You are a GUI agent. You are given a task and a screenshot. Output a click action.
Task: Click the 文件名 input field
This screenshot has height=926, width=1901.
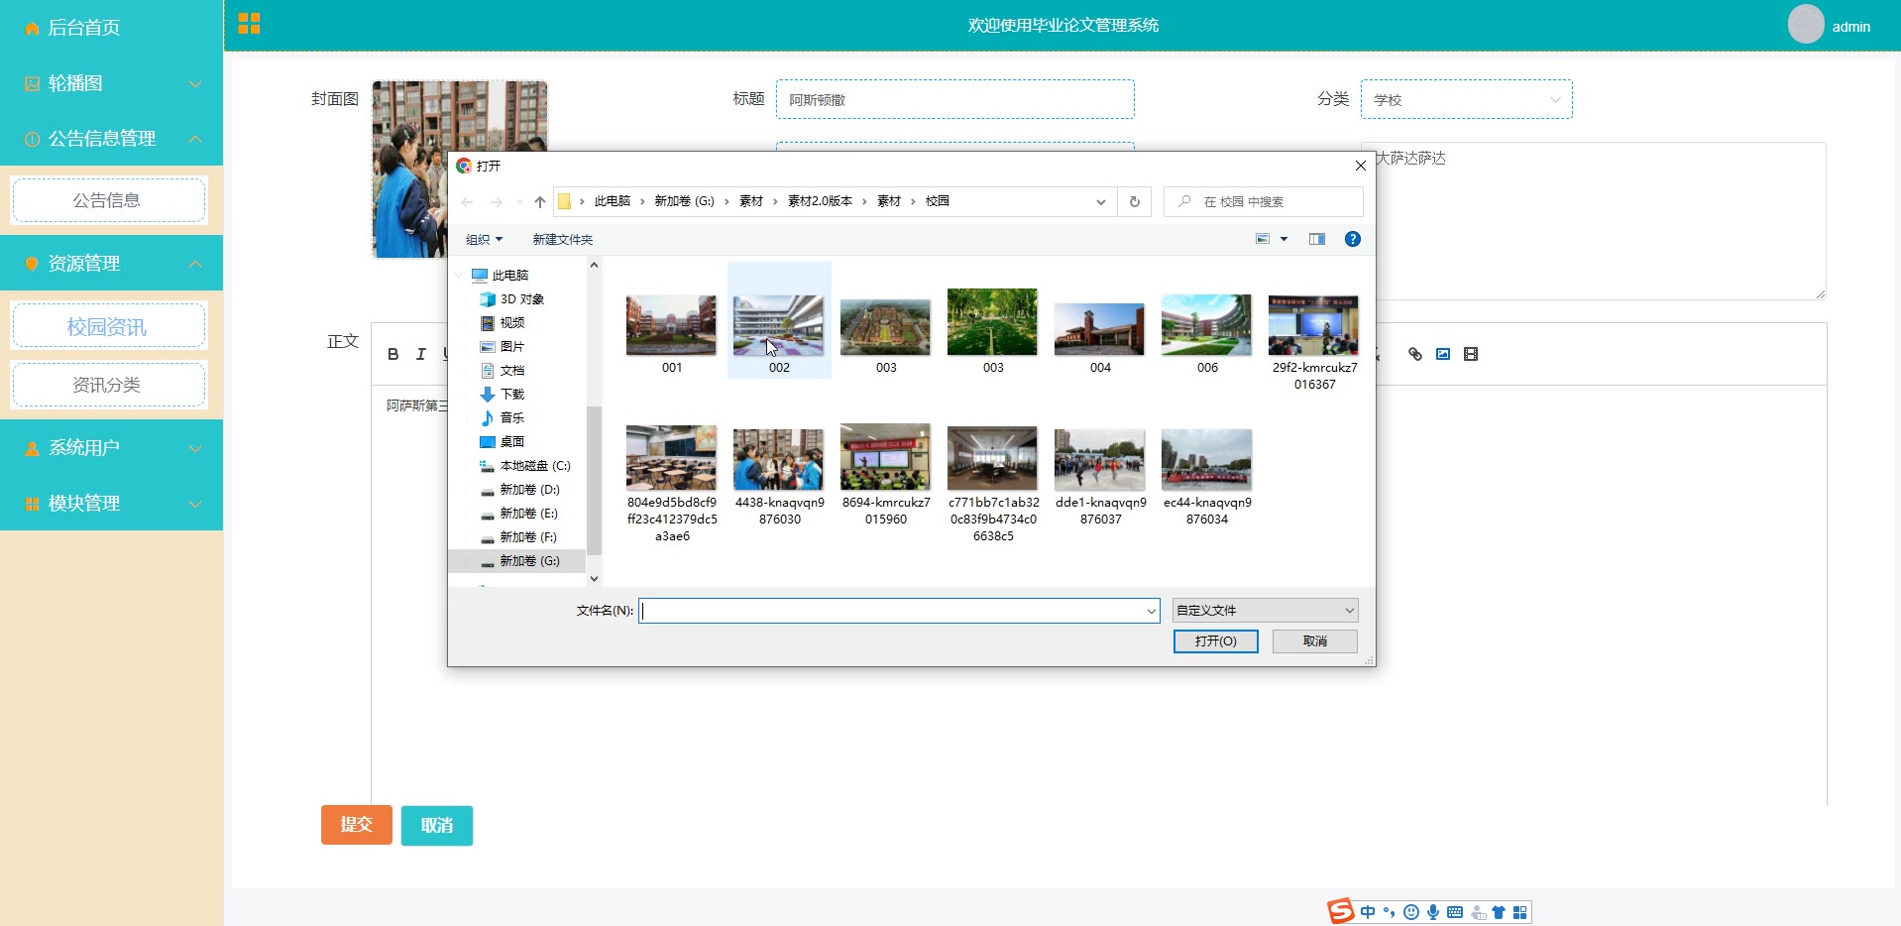point(892,611)
